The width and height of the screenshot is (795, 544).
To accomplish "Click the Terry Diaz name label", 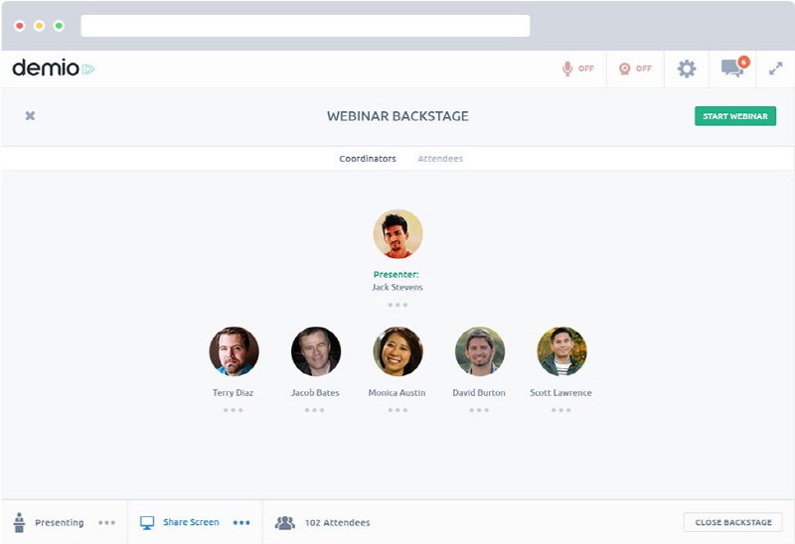I will (x=233, y=392).
